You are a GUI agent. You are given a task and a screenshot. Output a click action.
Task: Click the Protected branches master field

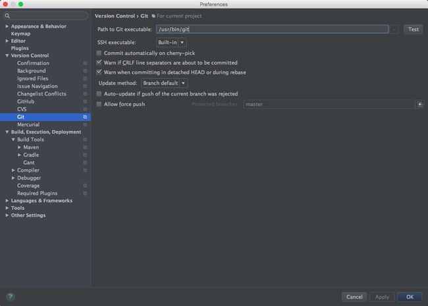329,104
